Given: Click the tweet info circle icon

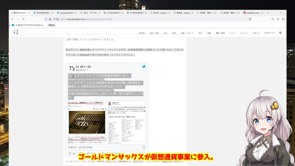Looking at the screenshot, I should click(x=144, y=147).
